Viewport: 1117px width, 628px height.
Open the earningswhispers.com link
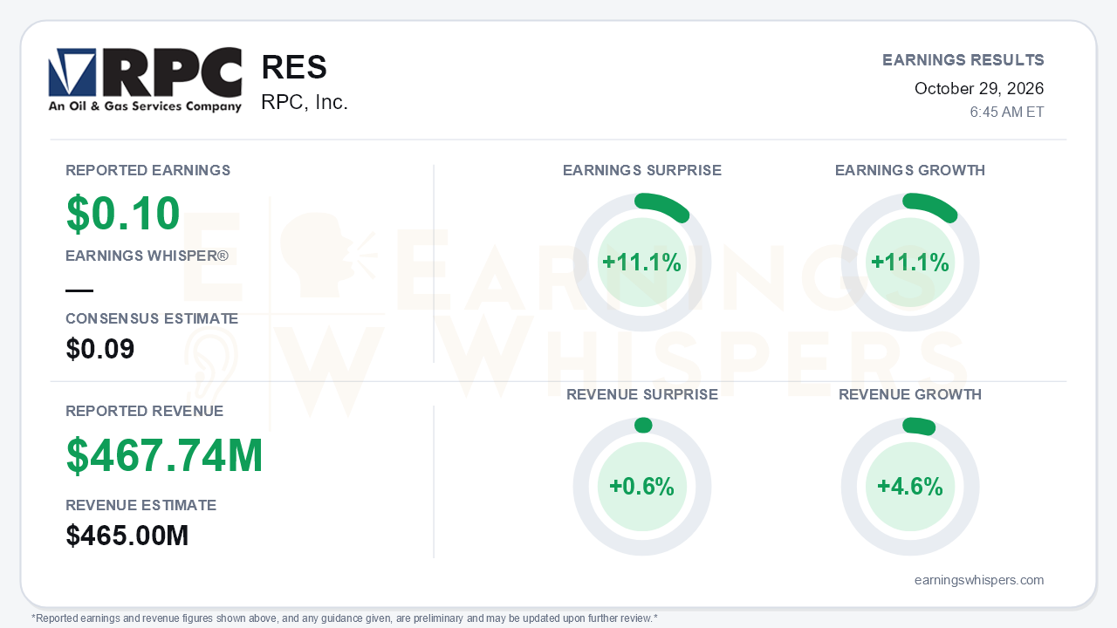[x=979, y=580]
